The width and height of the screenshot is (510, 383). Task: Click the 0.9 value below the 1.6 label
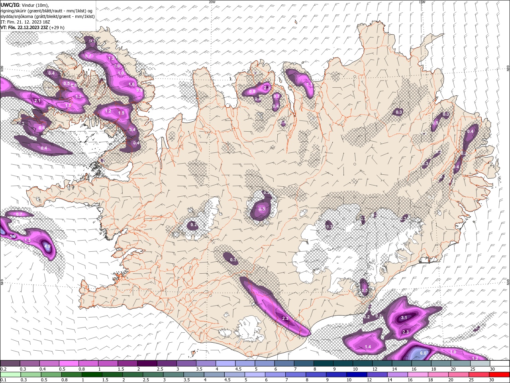tap(139, 90)
